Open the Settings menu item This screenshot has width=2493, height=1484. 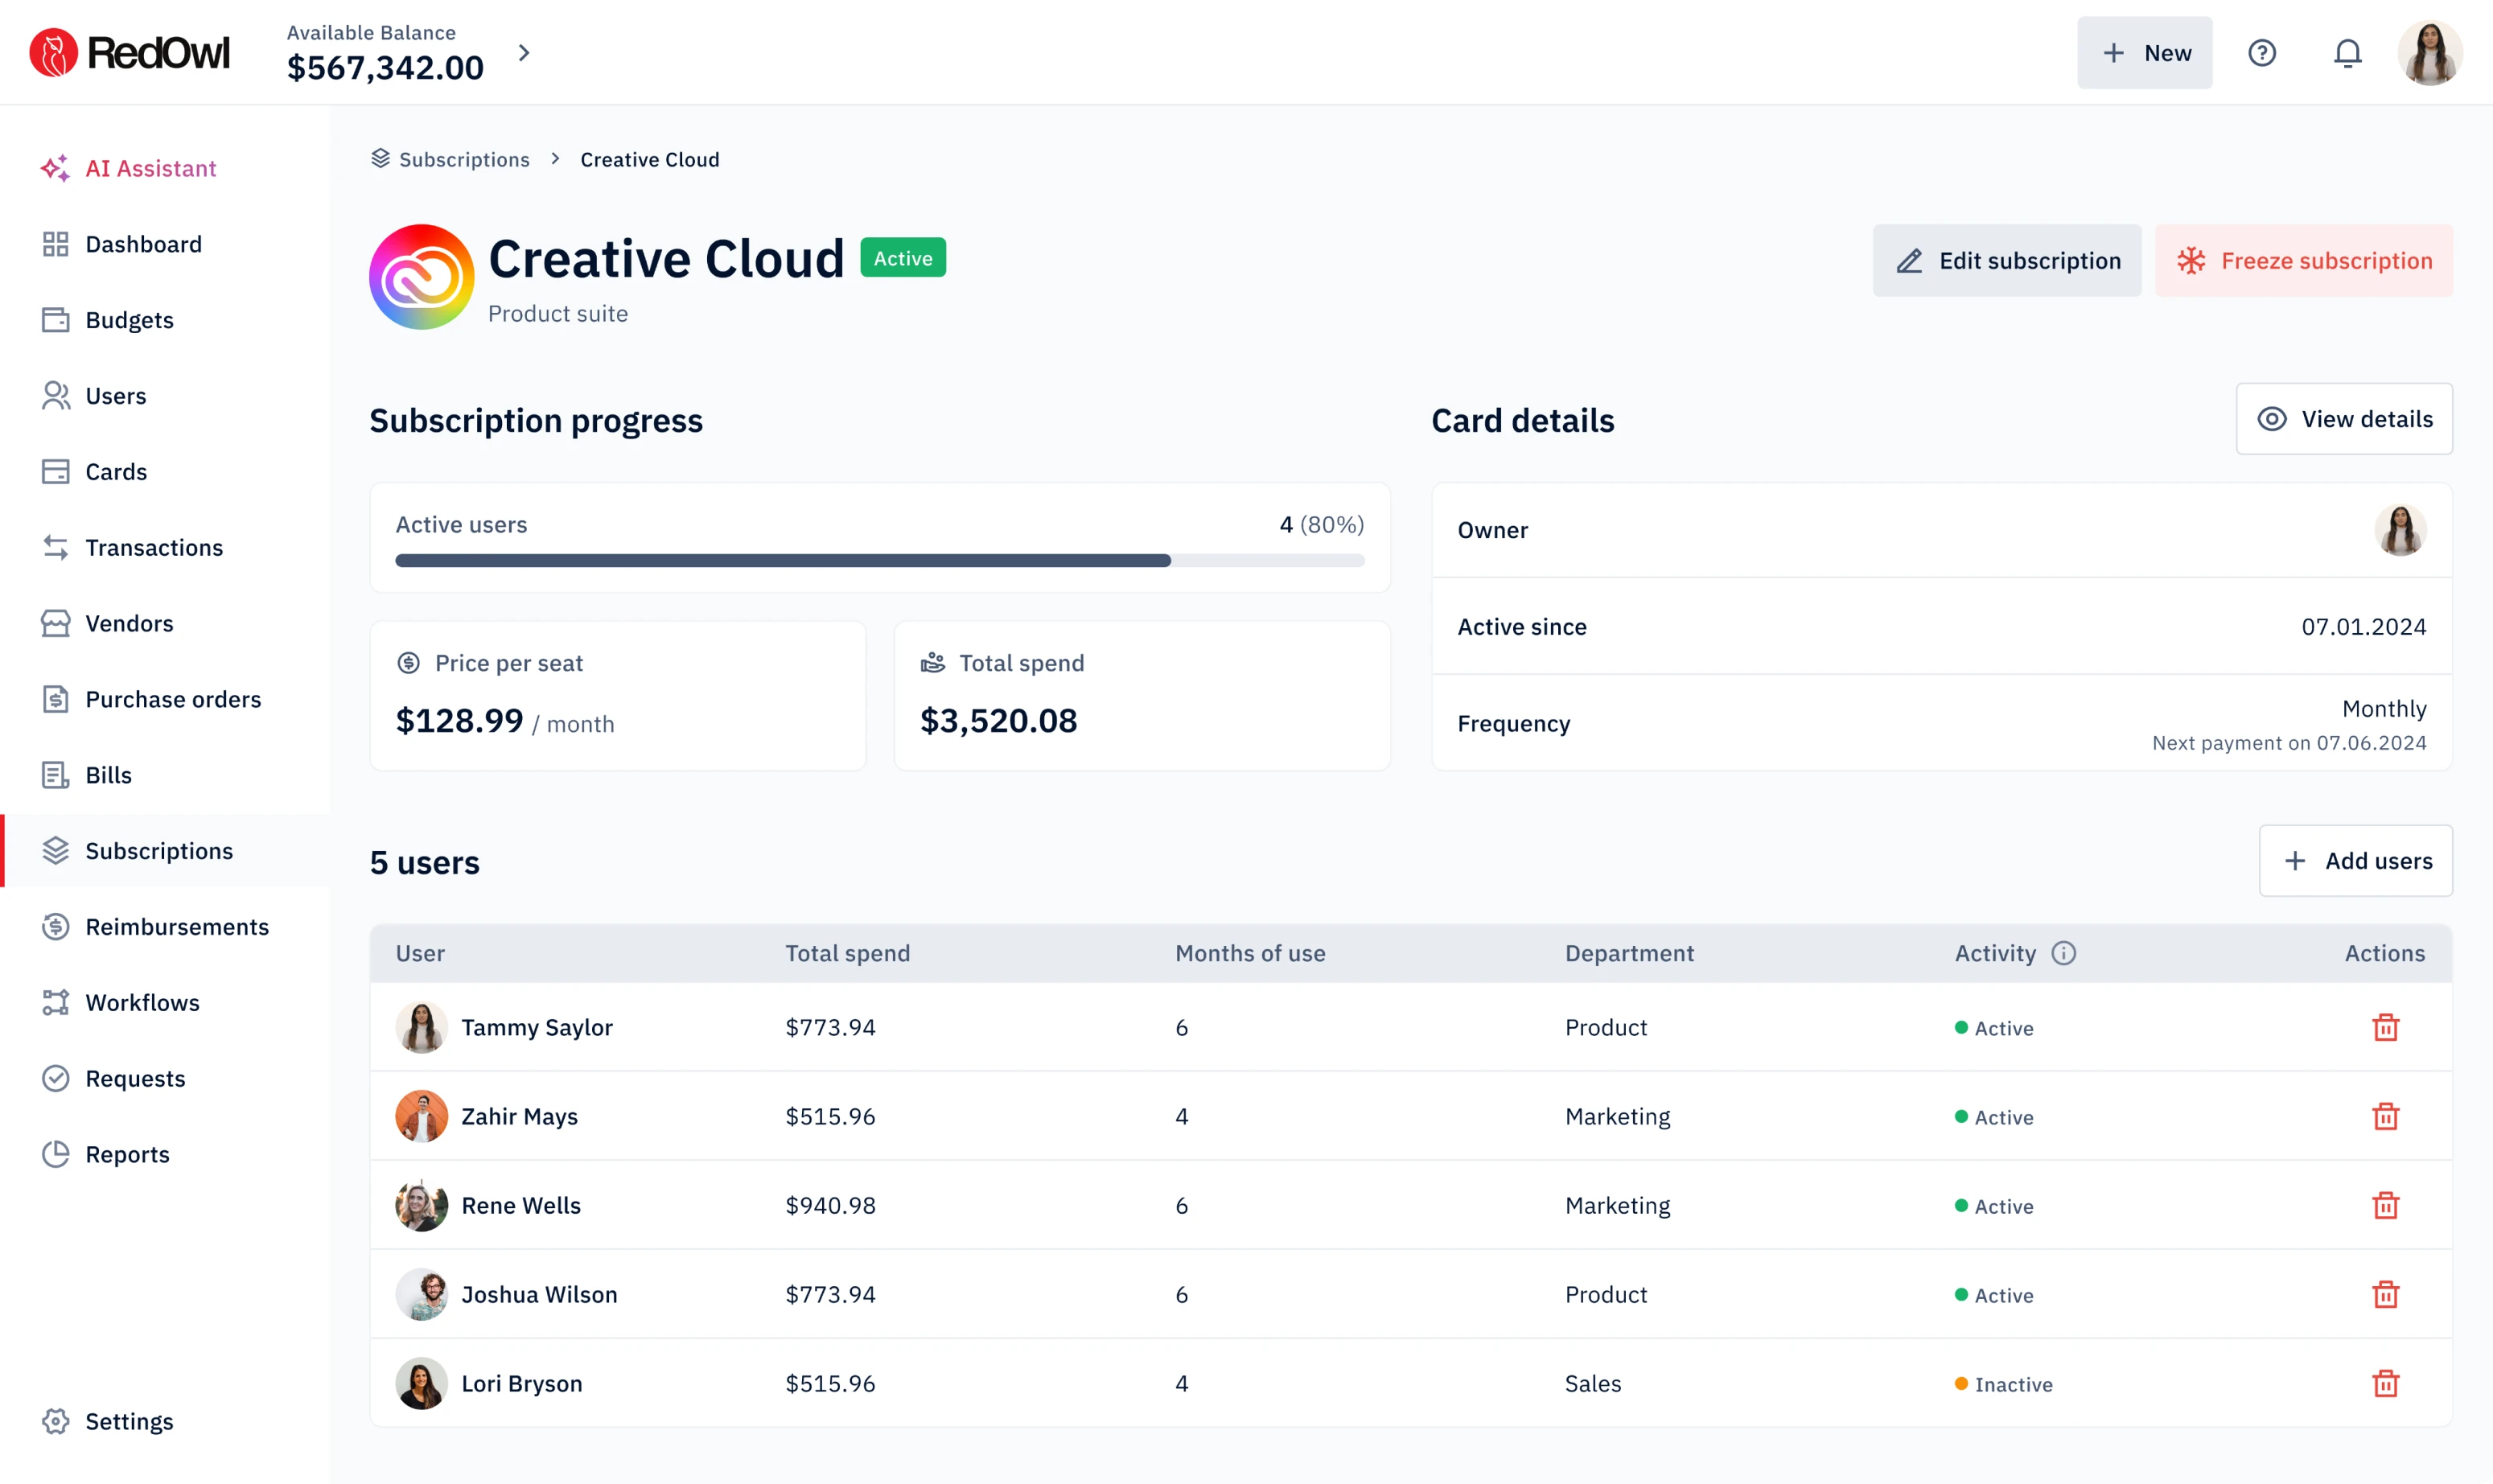130,1420
